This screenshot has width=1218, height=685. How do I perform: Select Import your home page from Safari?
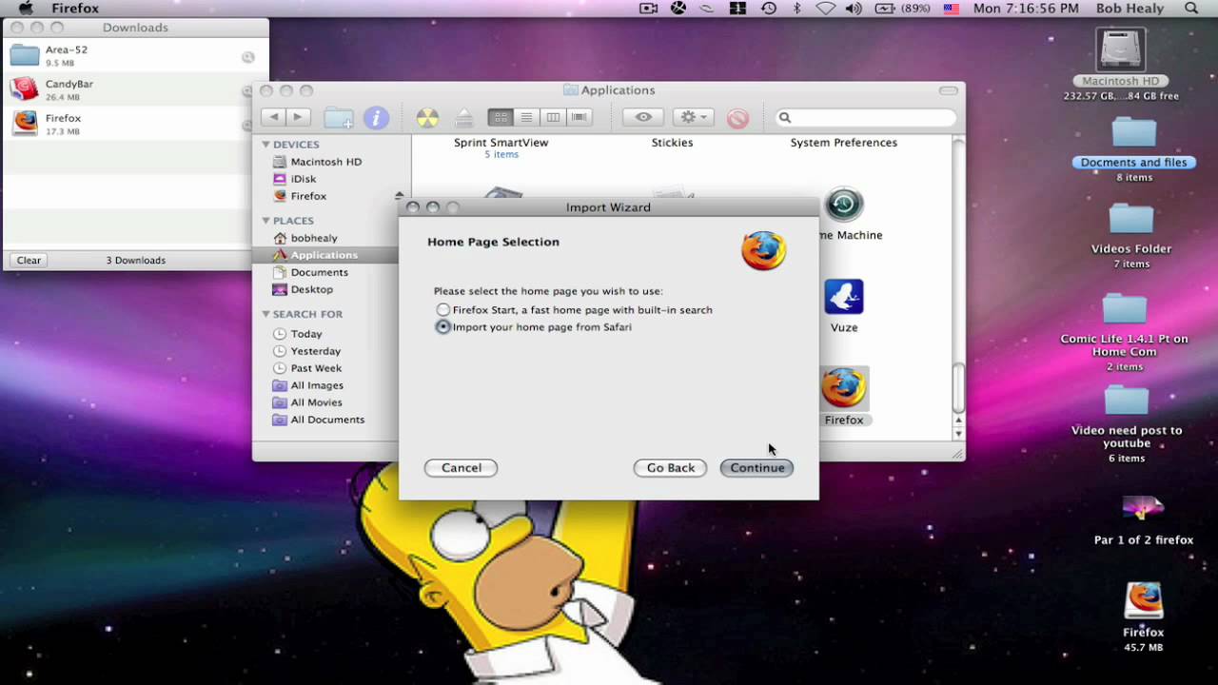tap(443, 327)
